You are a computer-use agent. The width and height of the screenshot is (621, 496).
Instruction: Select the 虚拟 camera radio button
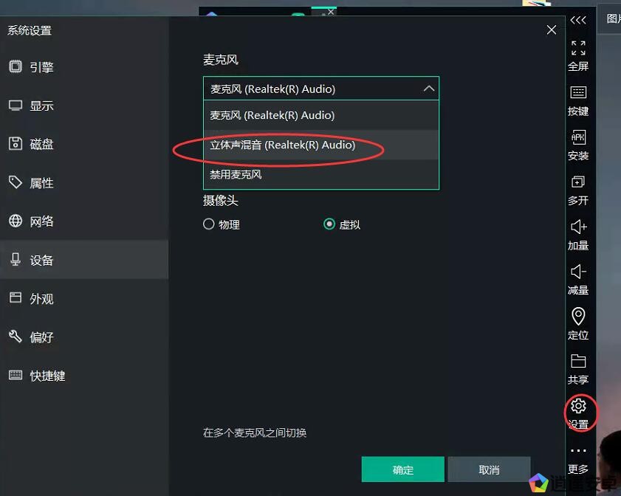coord(329,224)
